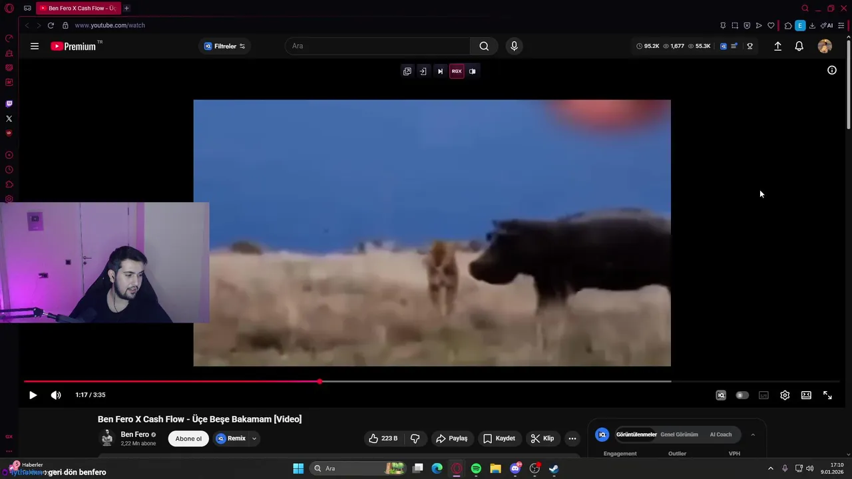Viewport: 852px width, 479px height.
Task: Open Ben Fero channel name link
Action: click(x=134, y=434)
